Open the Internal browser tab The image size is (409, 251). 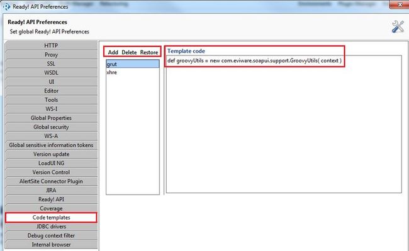[51, 245]
